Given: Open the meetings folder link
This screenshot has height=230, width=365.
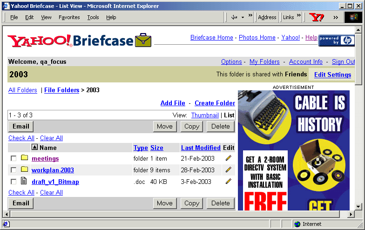Looking at the screenshot, I should pos(45,158).
